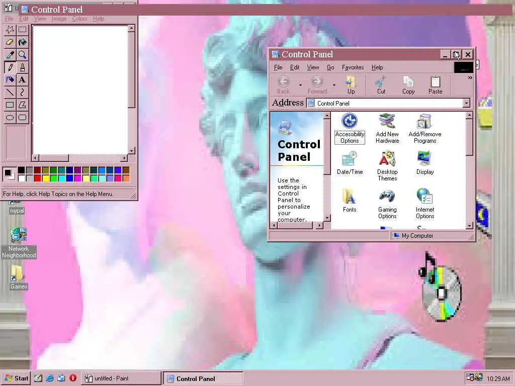Viewport: 515px width, 386px height.
Task: Open the Add New Hardware icon
Action: click(387, 128)
